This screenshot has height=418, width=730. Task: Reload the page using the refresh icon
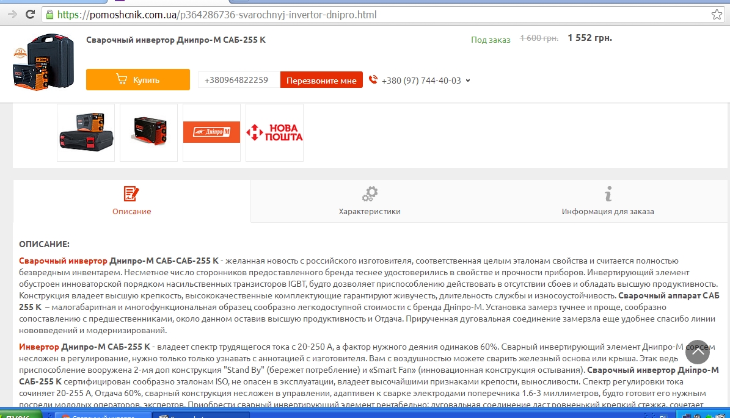[x=29, y=13]
